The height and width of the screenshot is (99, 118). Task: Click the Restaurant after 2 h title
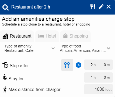coord(31,7)
